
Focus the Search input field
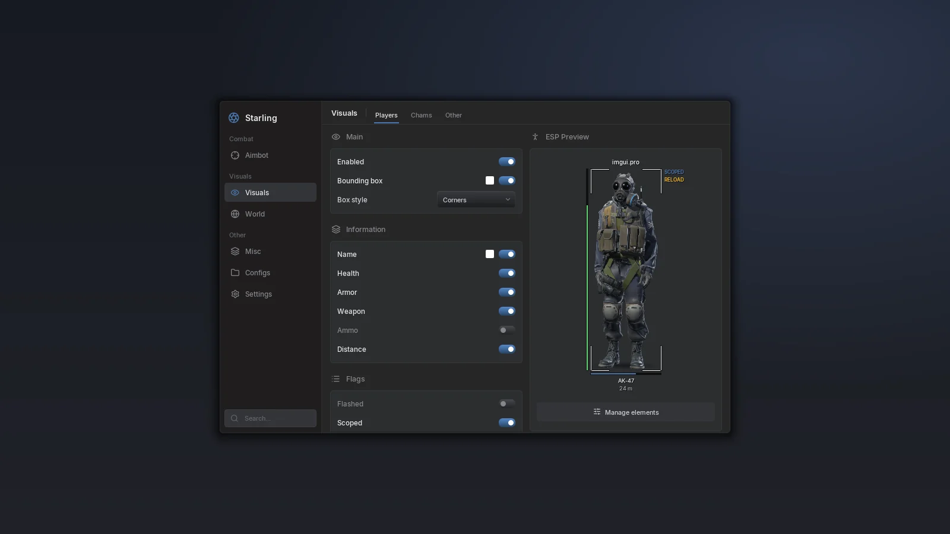[270, 418]
